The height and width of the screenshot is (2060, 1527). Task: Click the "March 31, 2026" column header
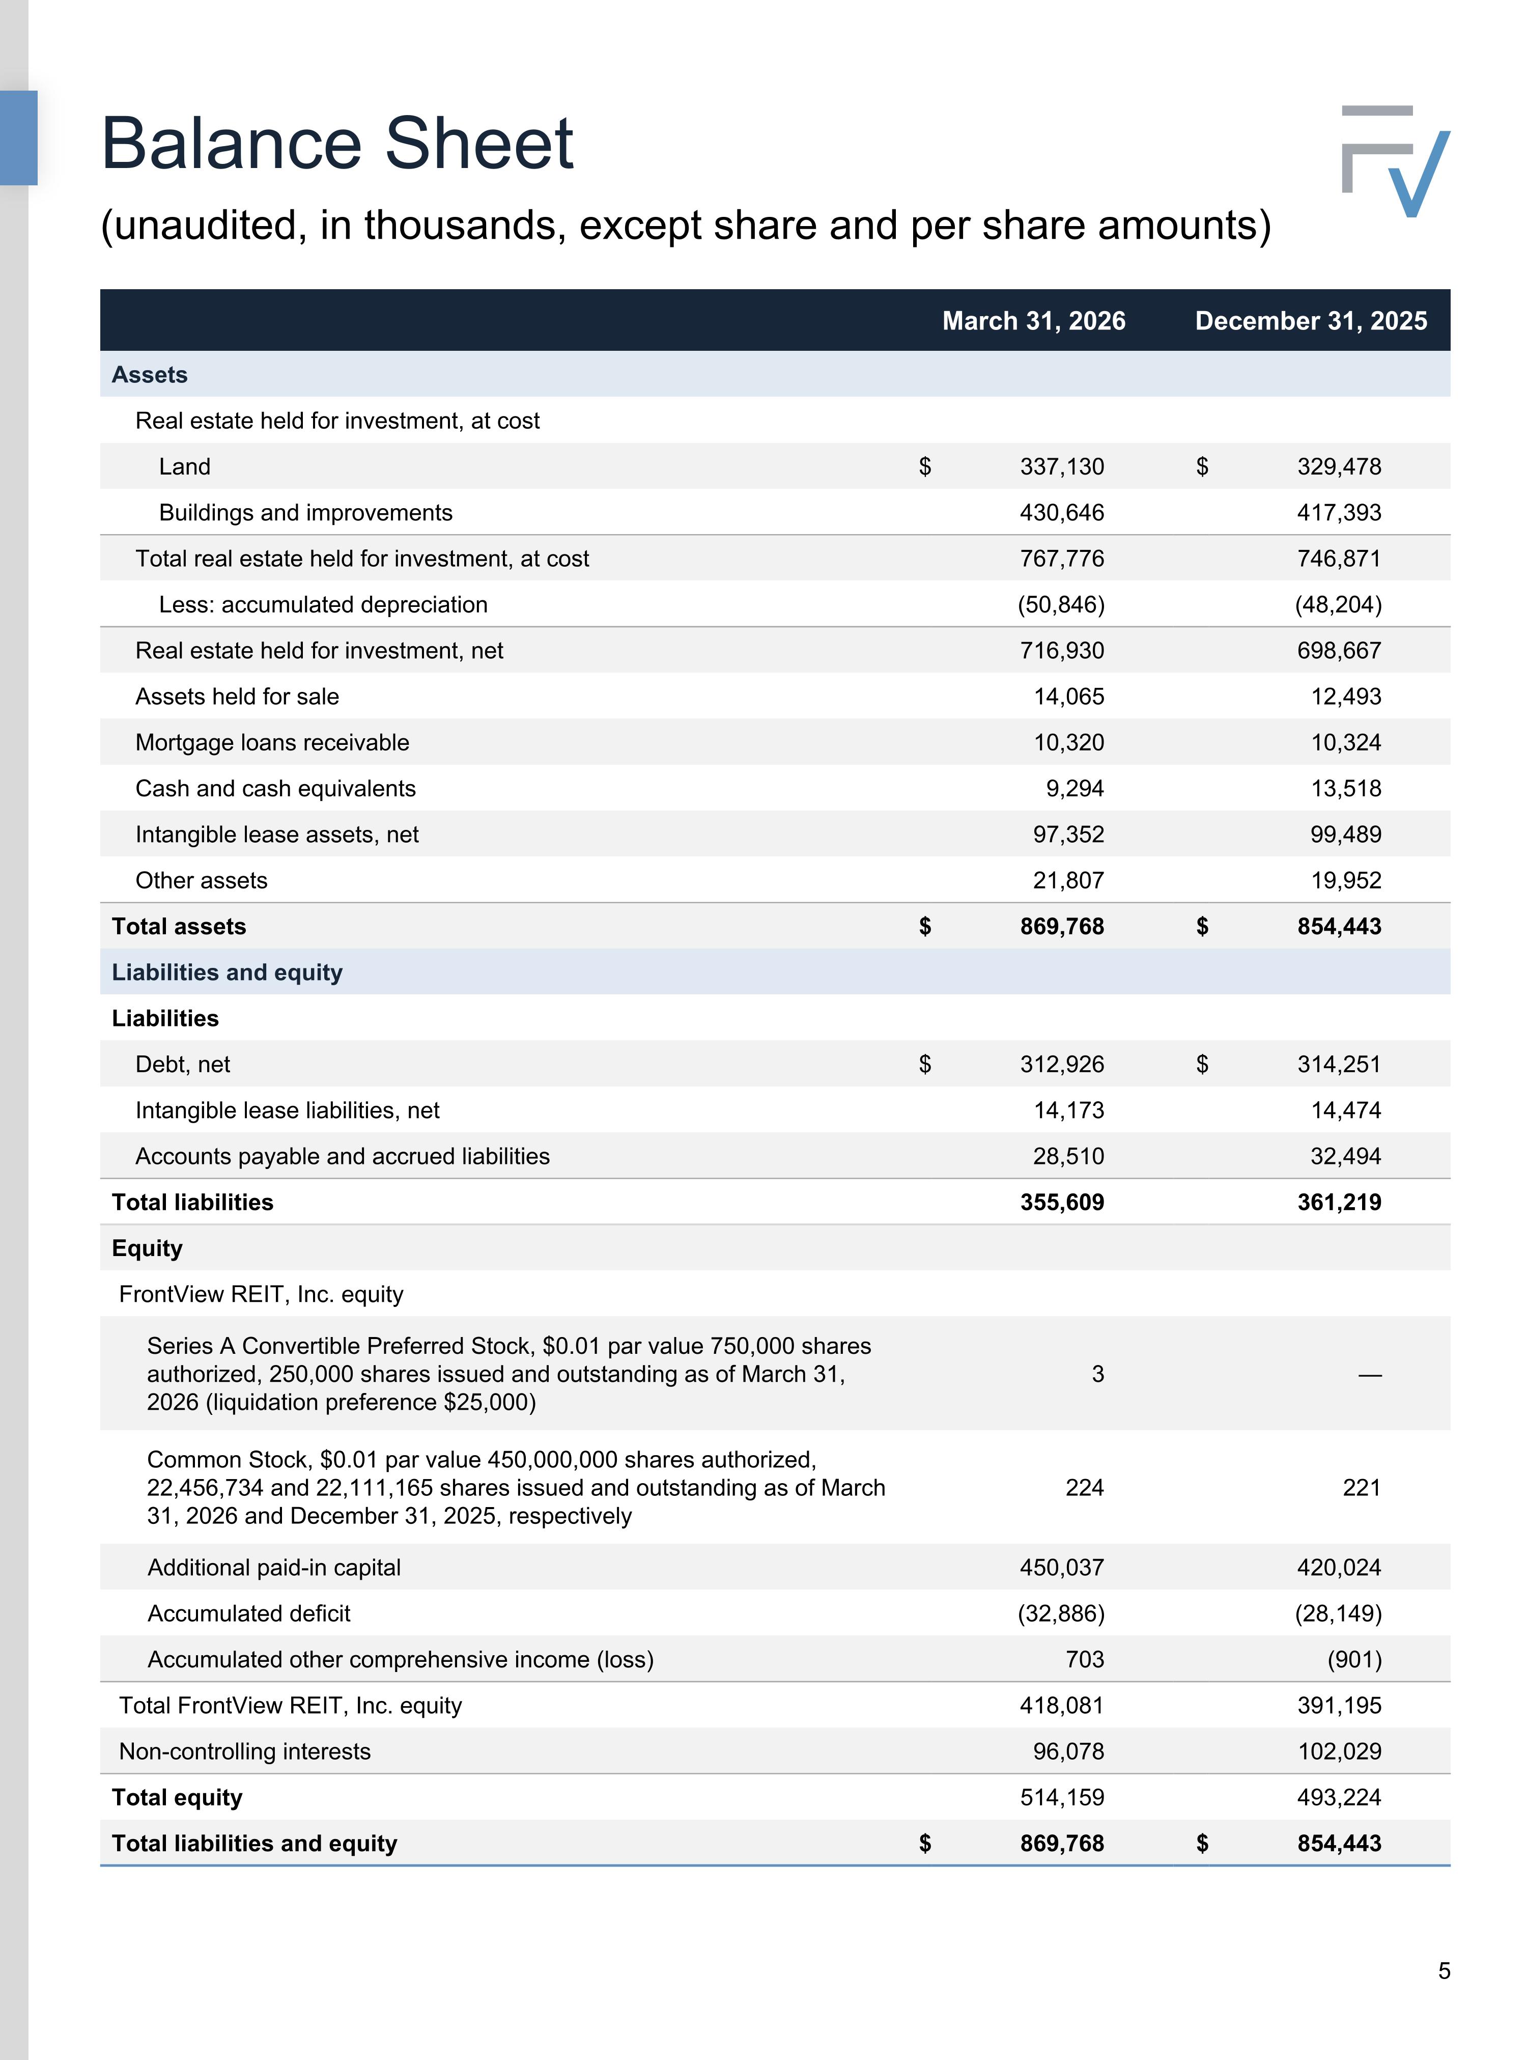[1033, 321]
